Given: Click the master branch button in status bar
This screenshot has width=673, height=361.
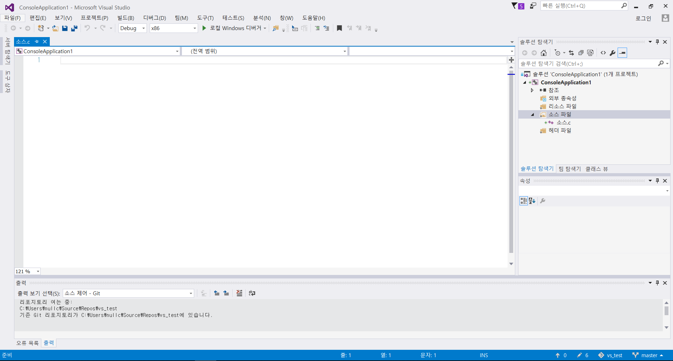Looking at the screenshot, I should 648,355.
